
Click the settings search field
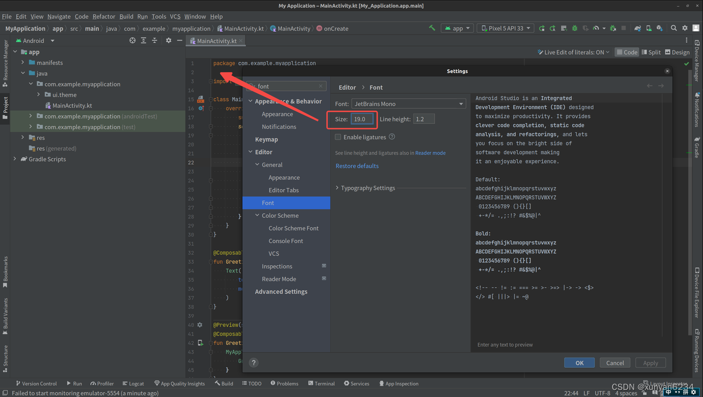(x=287, y=86)
